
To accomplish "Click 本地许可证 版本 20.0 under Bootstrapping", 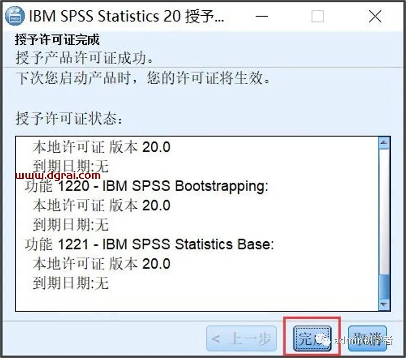I will pos(101,205).
